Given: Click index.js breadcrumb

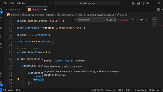Looking at the screenshot, I should 13,15.
